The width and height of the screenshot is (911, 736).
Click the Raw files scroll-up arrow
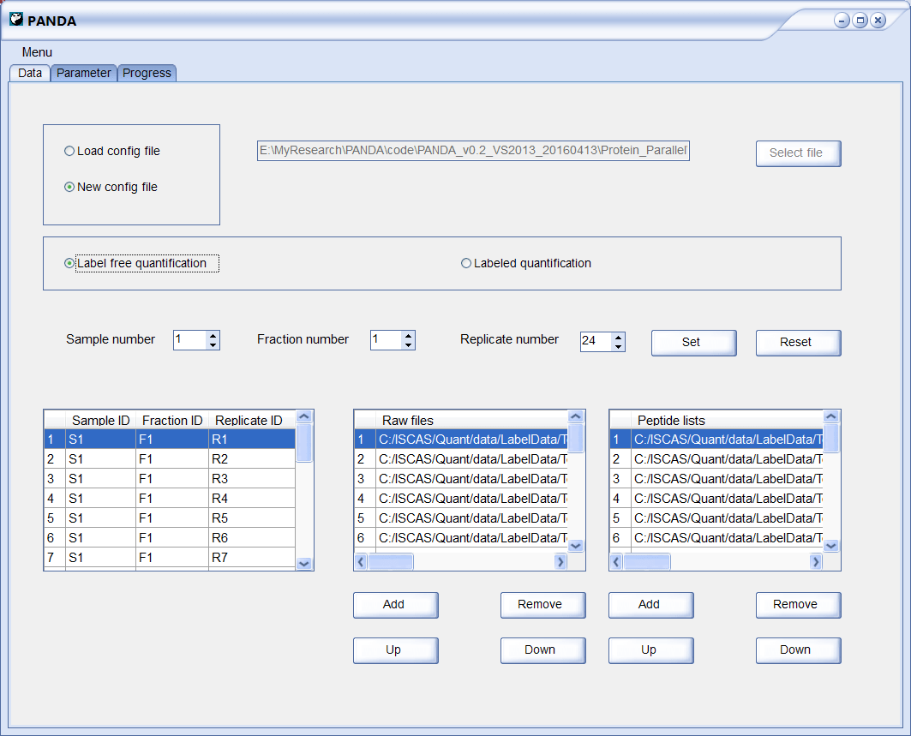(x=575, y=416)
